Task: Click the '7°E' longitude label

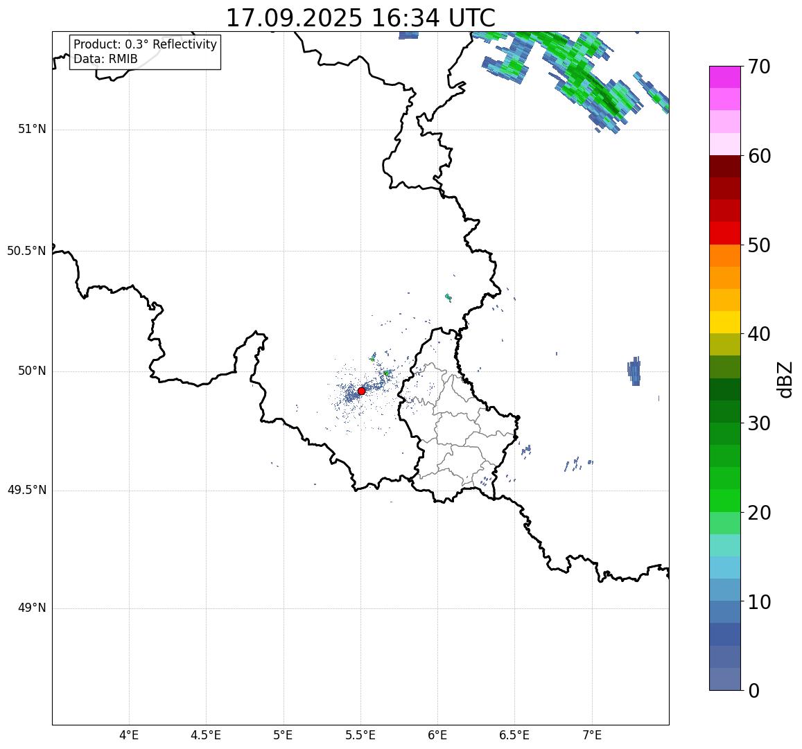Action: (x=592, y=735)
